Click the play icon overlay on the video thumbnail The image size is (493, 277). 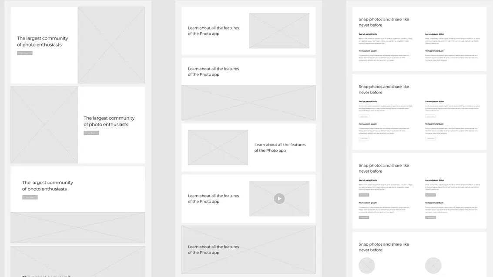(x=279, y=198)
